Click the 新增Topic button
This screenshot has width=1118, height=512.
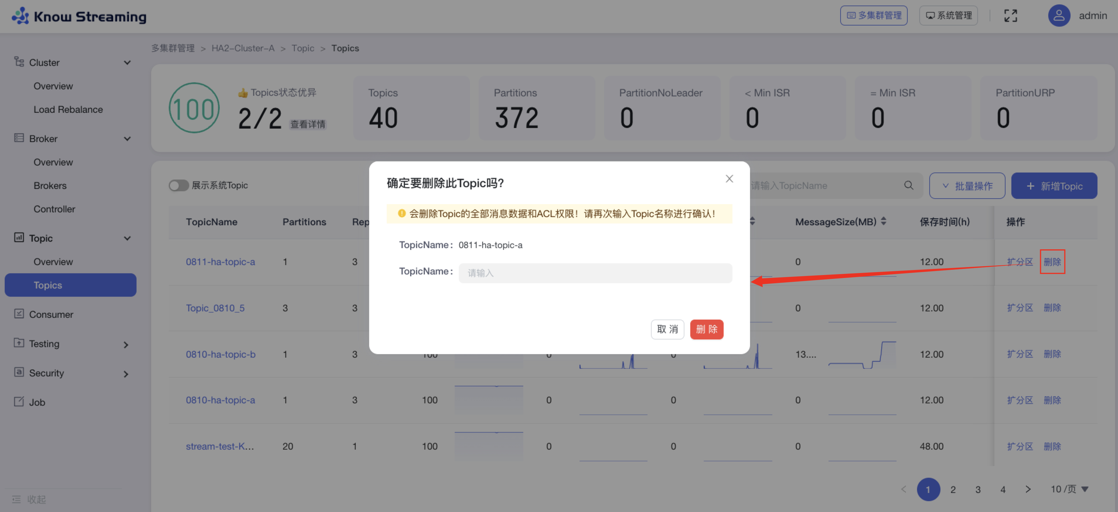pos(1054,185)
